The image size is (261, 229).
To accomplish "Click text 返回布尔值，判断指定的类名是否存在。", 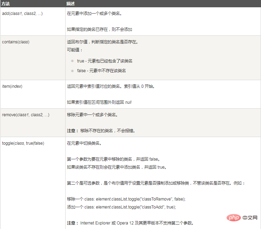I will [x=103, y=42].
